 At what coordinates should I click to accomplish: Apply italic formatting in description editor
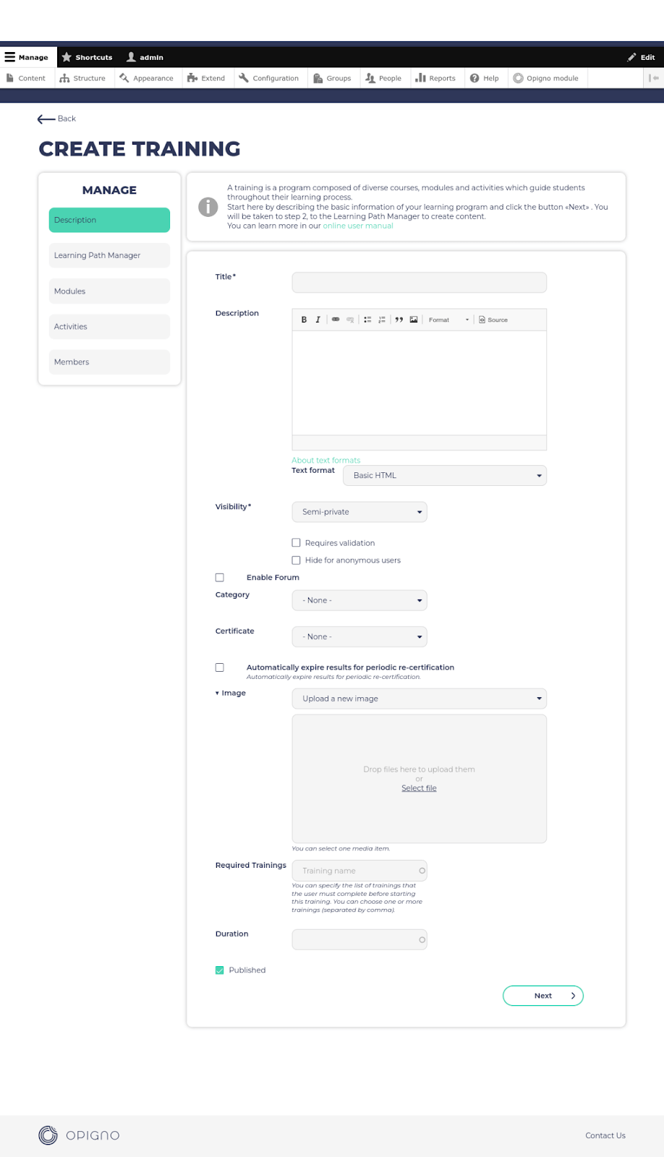[x=318, y=320]
